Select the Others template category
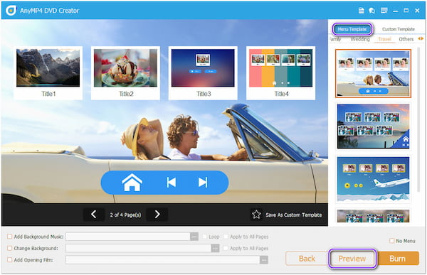The height and width of the screenshot is (275, 427). tap(406, 39)
